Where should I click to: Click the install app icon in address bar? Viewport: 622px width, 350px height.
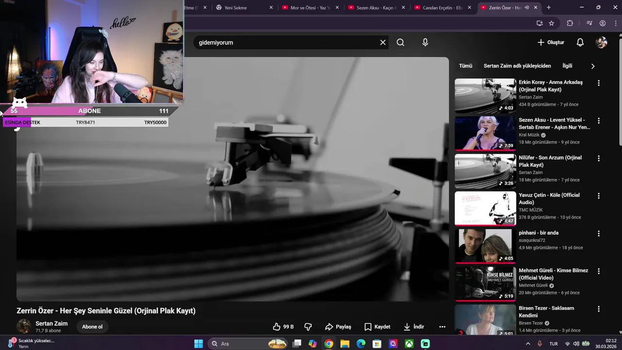coord(539,23)
